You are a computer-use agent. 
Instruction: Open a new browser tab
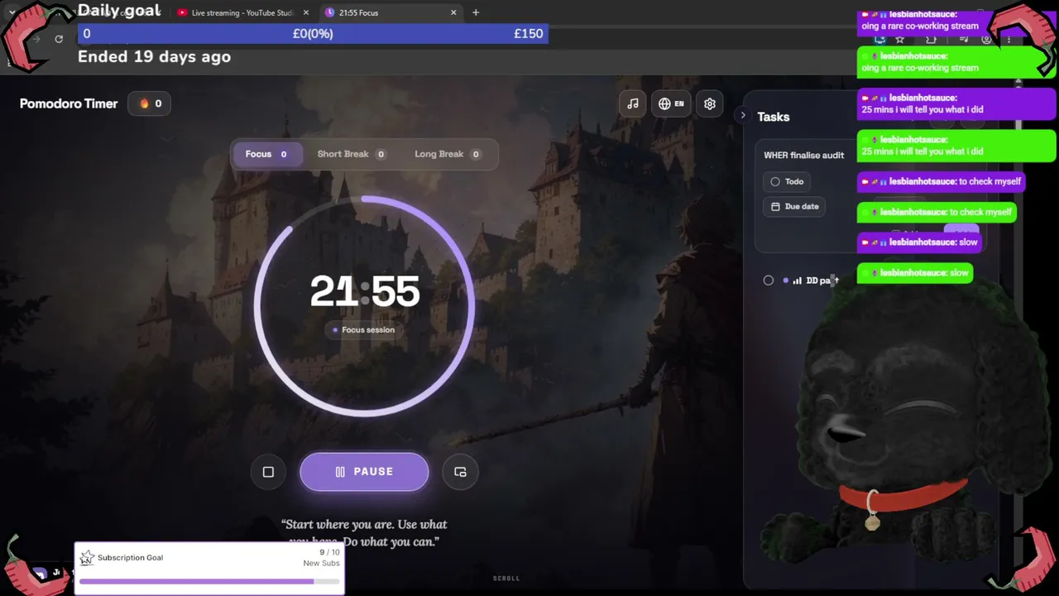476,12
